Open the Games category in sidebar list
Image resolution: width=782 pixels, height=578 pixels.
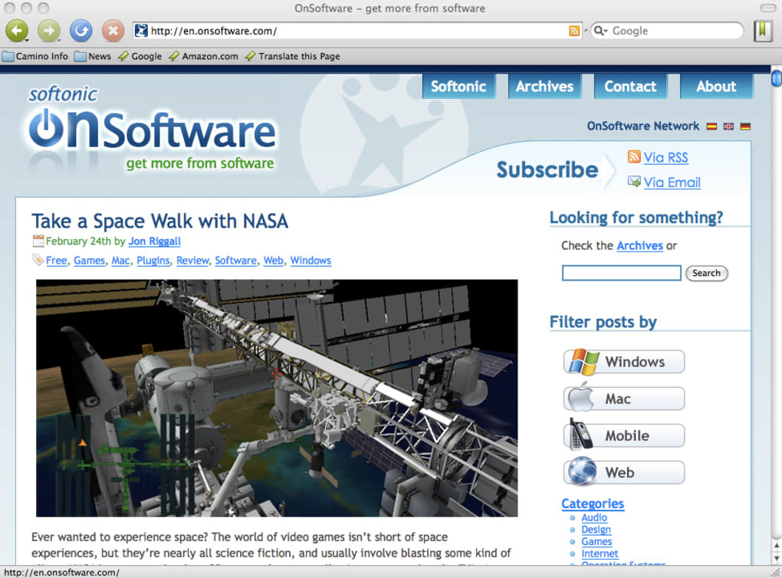pos(596,542)
